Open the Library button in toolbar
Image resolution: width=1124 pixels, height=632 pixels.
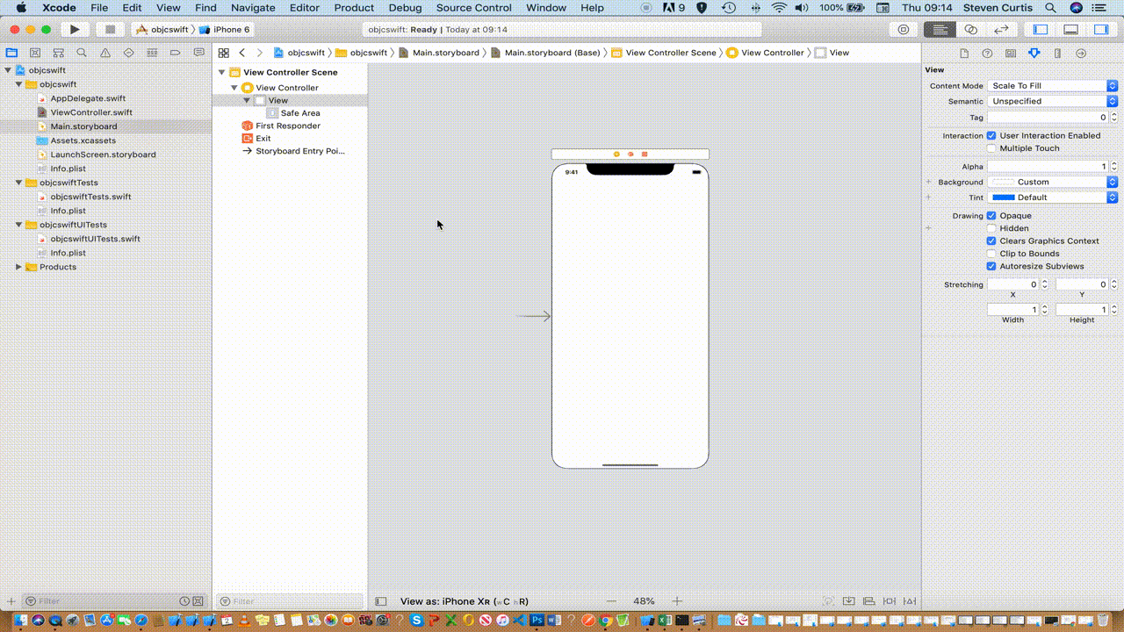pos(904,30)
